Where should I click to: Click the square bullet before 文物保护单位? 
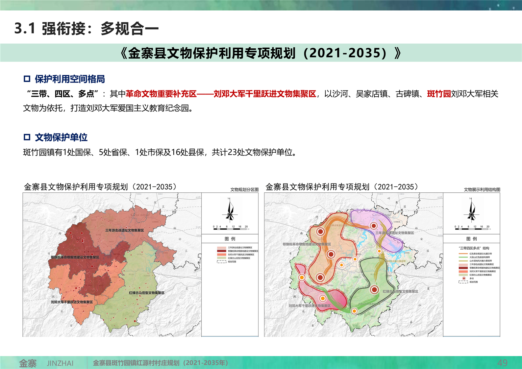(x=27, y=137)
